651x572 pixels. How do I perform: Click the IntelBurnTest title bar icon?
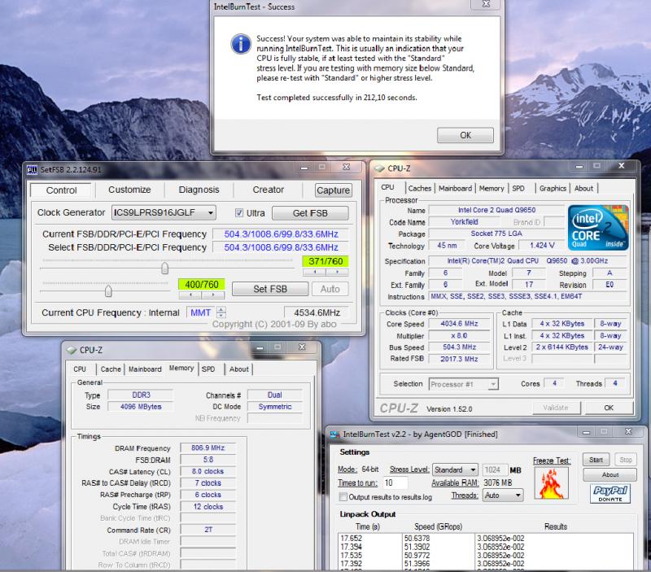[x=334, y=434]
